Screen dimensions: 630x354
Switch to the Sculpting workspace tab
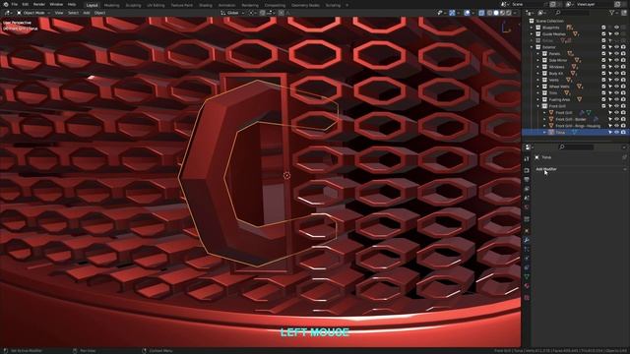[134, 5]
